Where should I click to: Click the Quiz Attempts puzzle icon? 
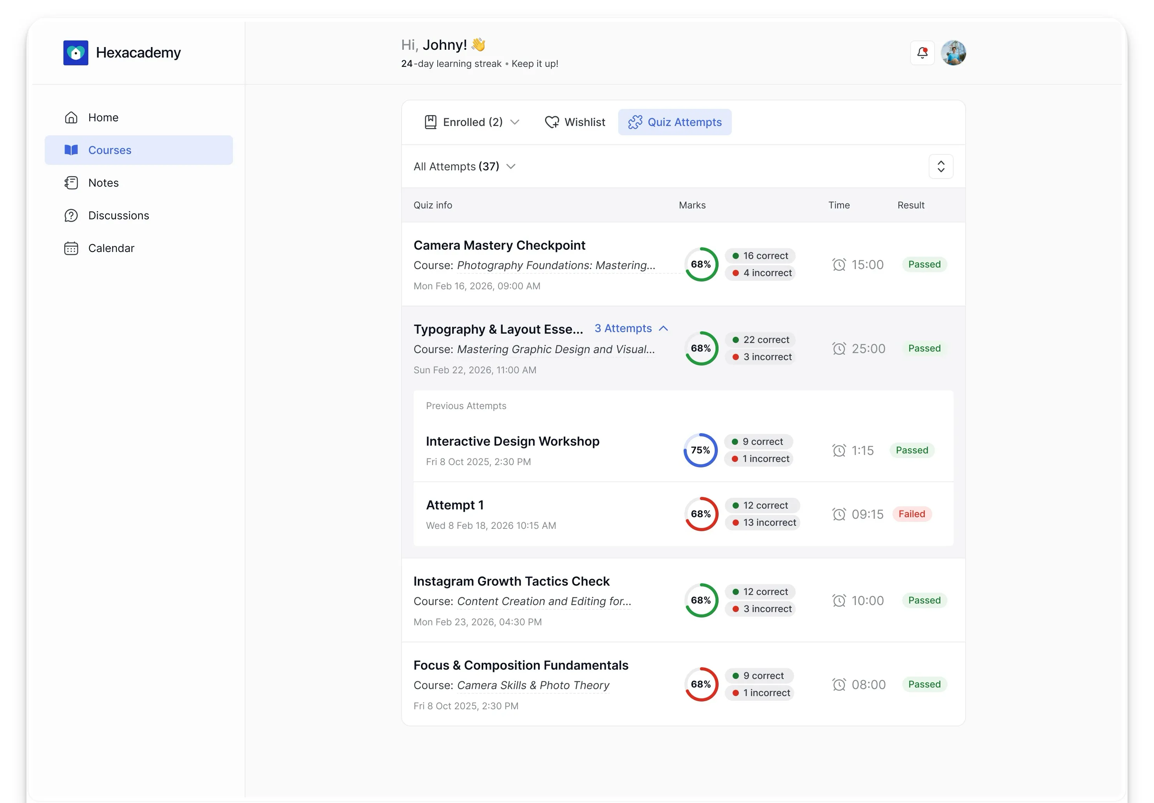coord(635,122)
